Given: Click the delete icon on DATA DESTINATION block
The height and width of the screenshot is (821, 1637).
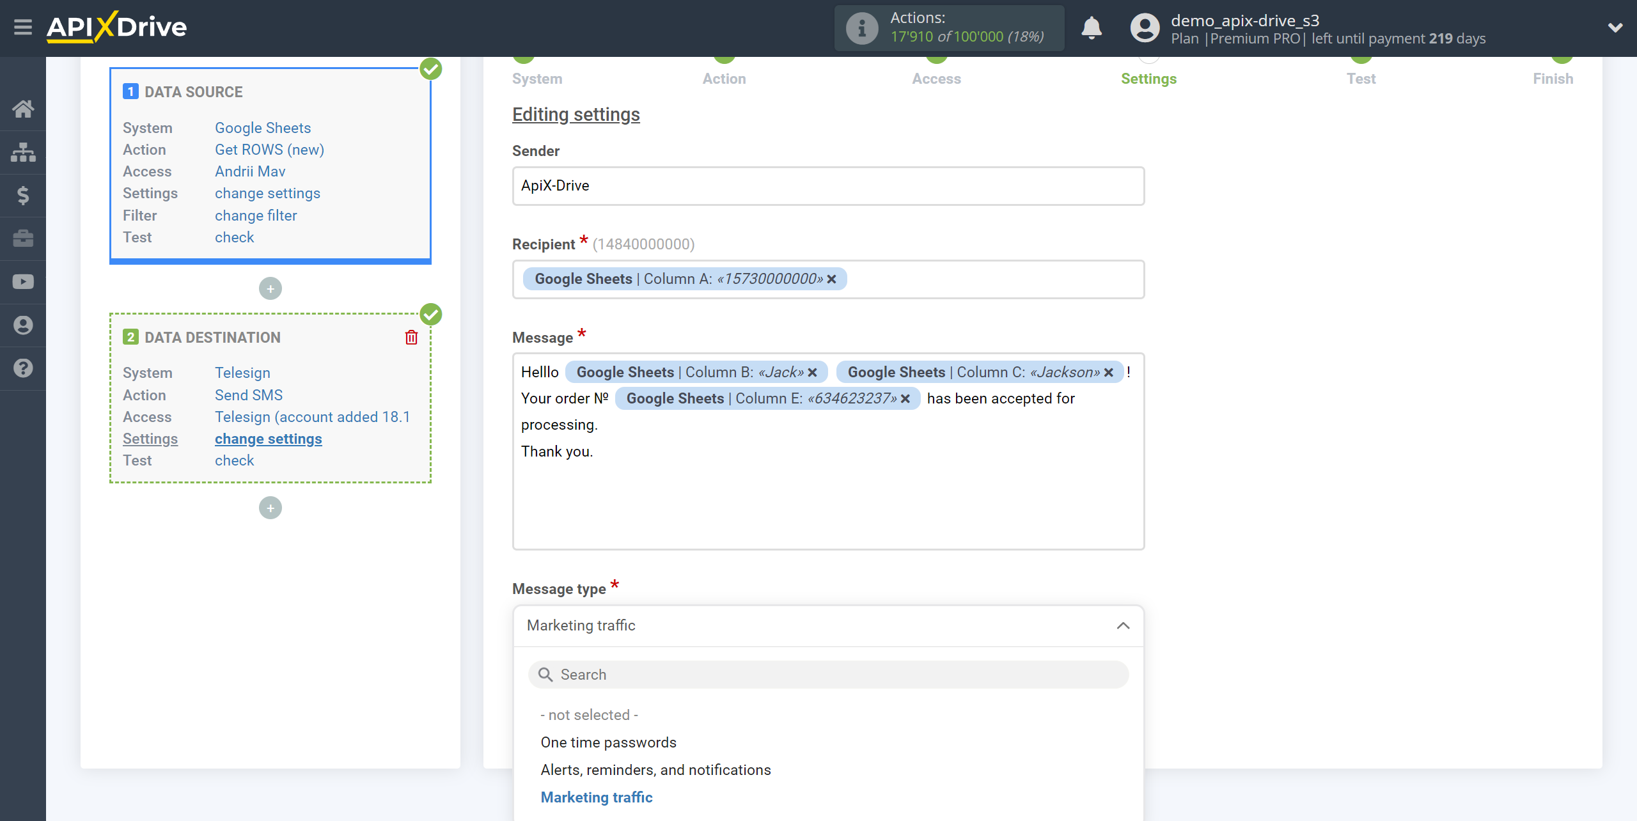Looking at the screenshot, I should tap(412, 337).
